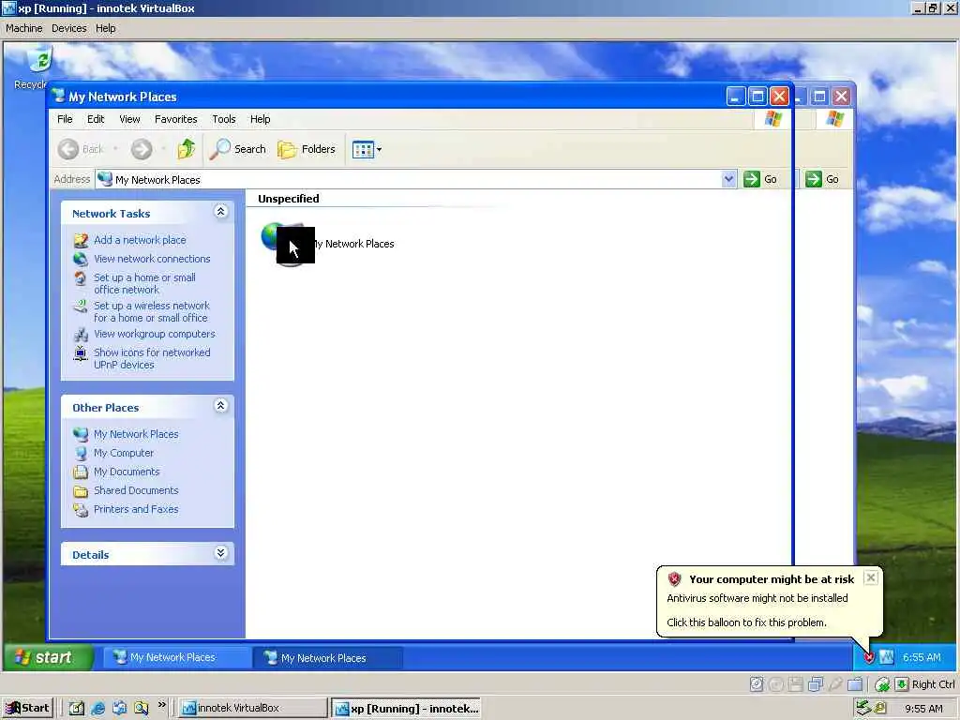Switch to second My Network Places taskbar button
The width and height of the screenshot is (960, 720).
(x=327, y=658)
